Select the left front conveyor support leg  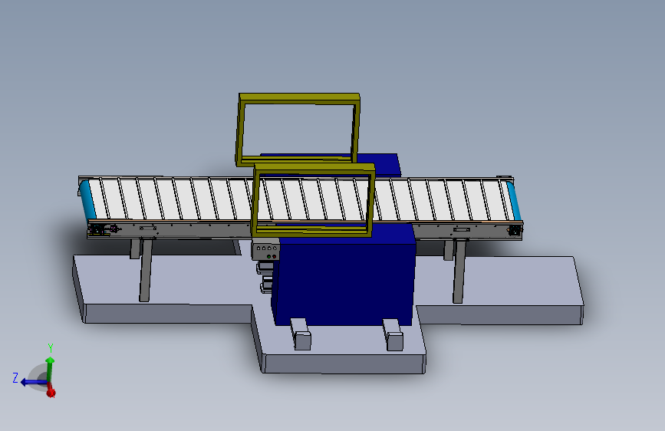pos(146,270)
